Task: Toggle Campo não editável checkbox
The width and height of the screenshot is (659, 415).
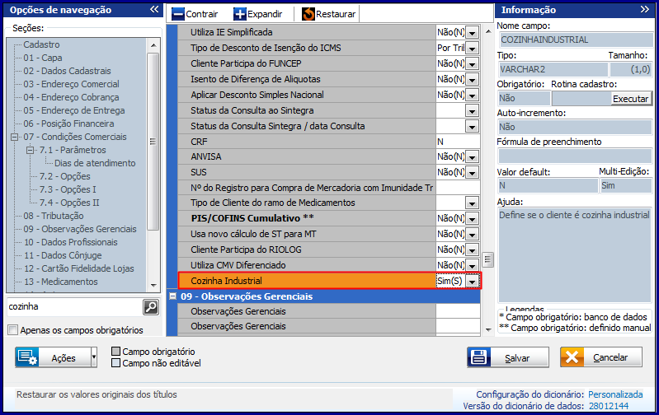Action: (x=116, y=362)
